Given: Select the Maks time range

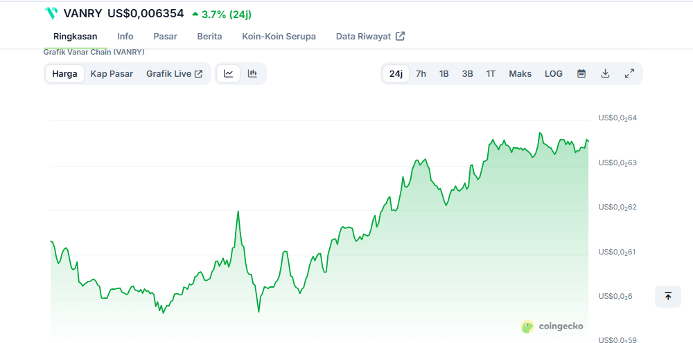Looking at the screenshot, I should pyautogui.click(x=520, y=73).
